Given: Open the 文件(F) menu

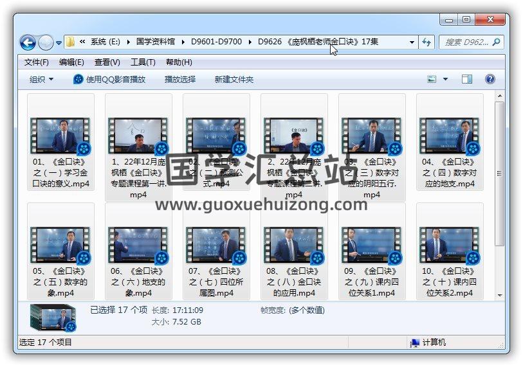Looking at the screenshot, I should point(37,62).
